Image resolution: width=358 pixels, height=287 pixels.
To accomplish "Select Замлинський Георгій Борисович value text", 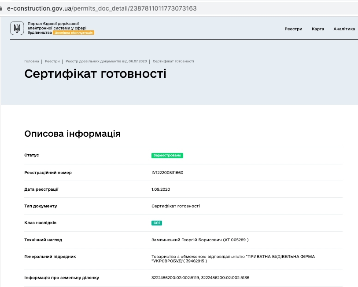I will pos(200,240).
